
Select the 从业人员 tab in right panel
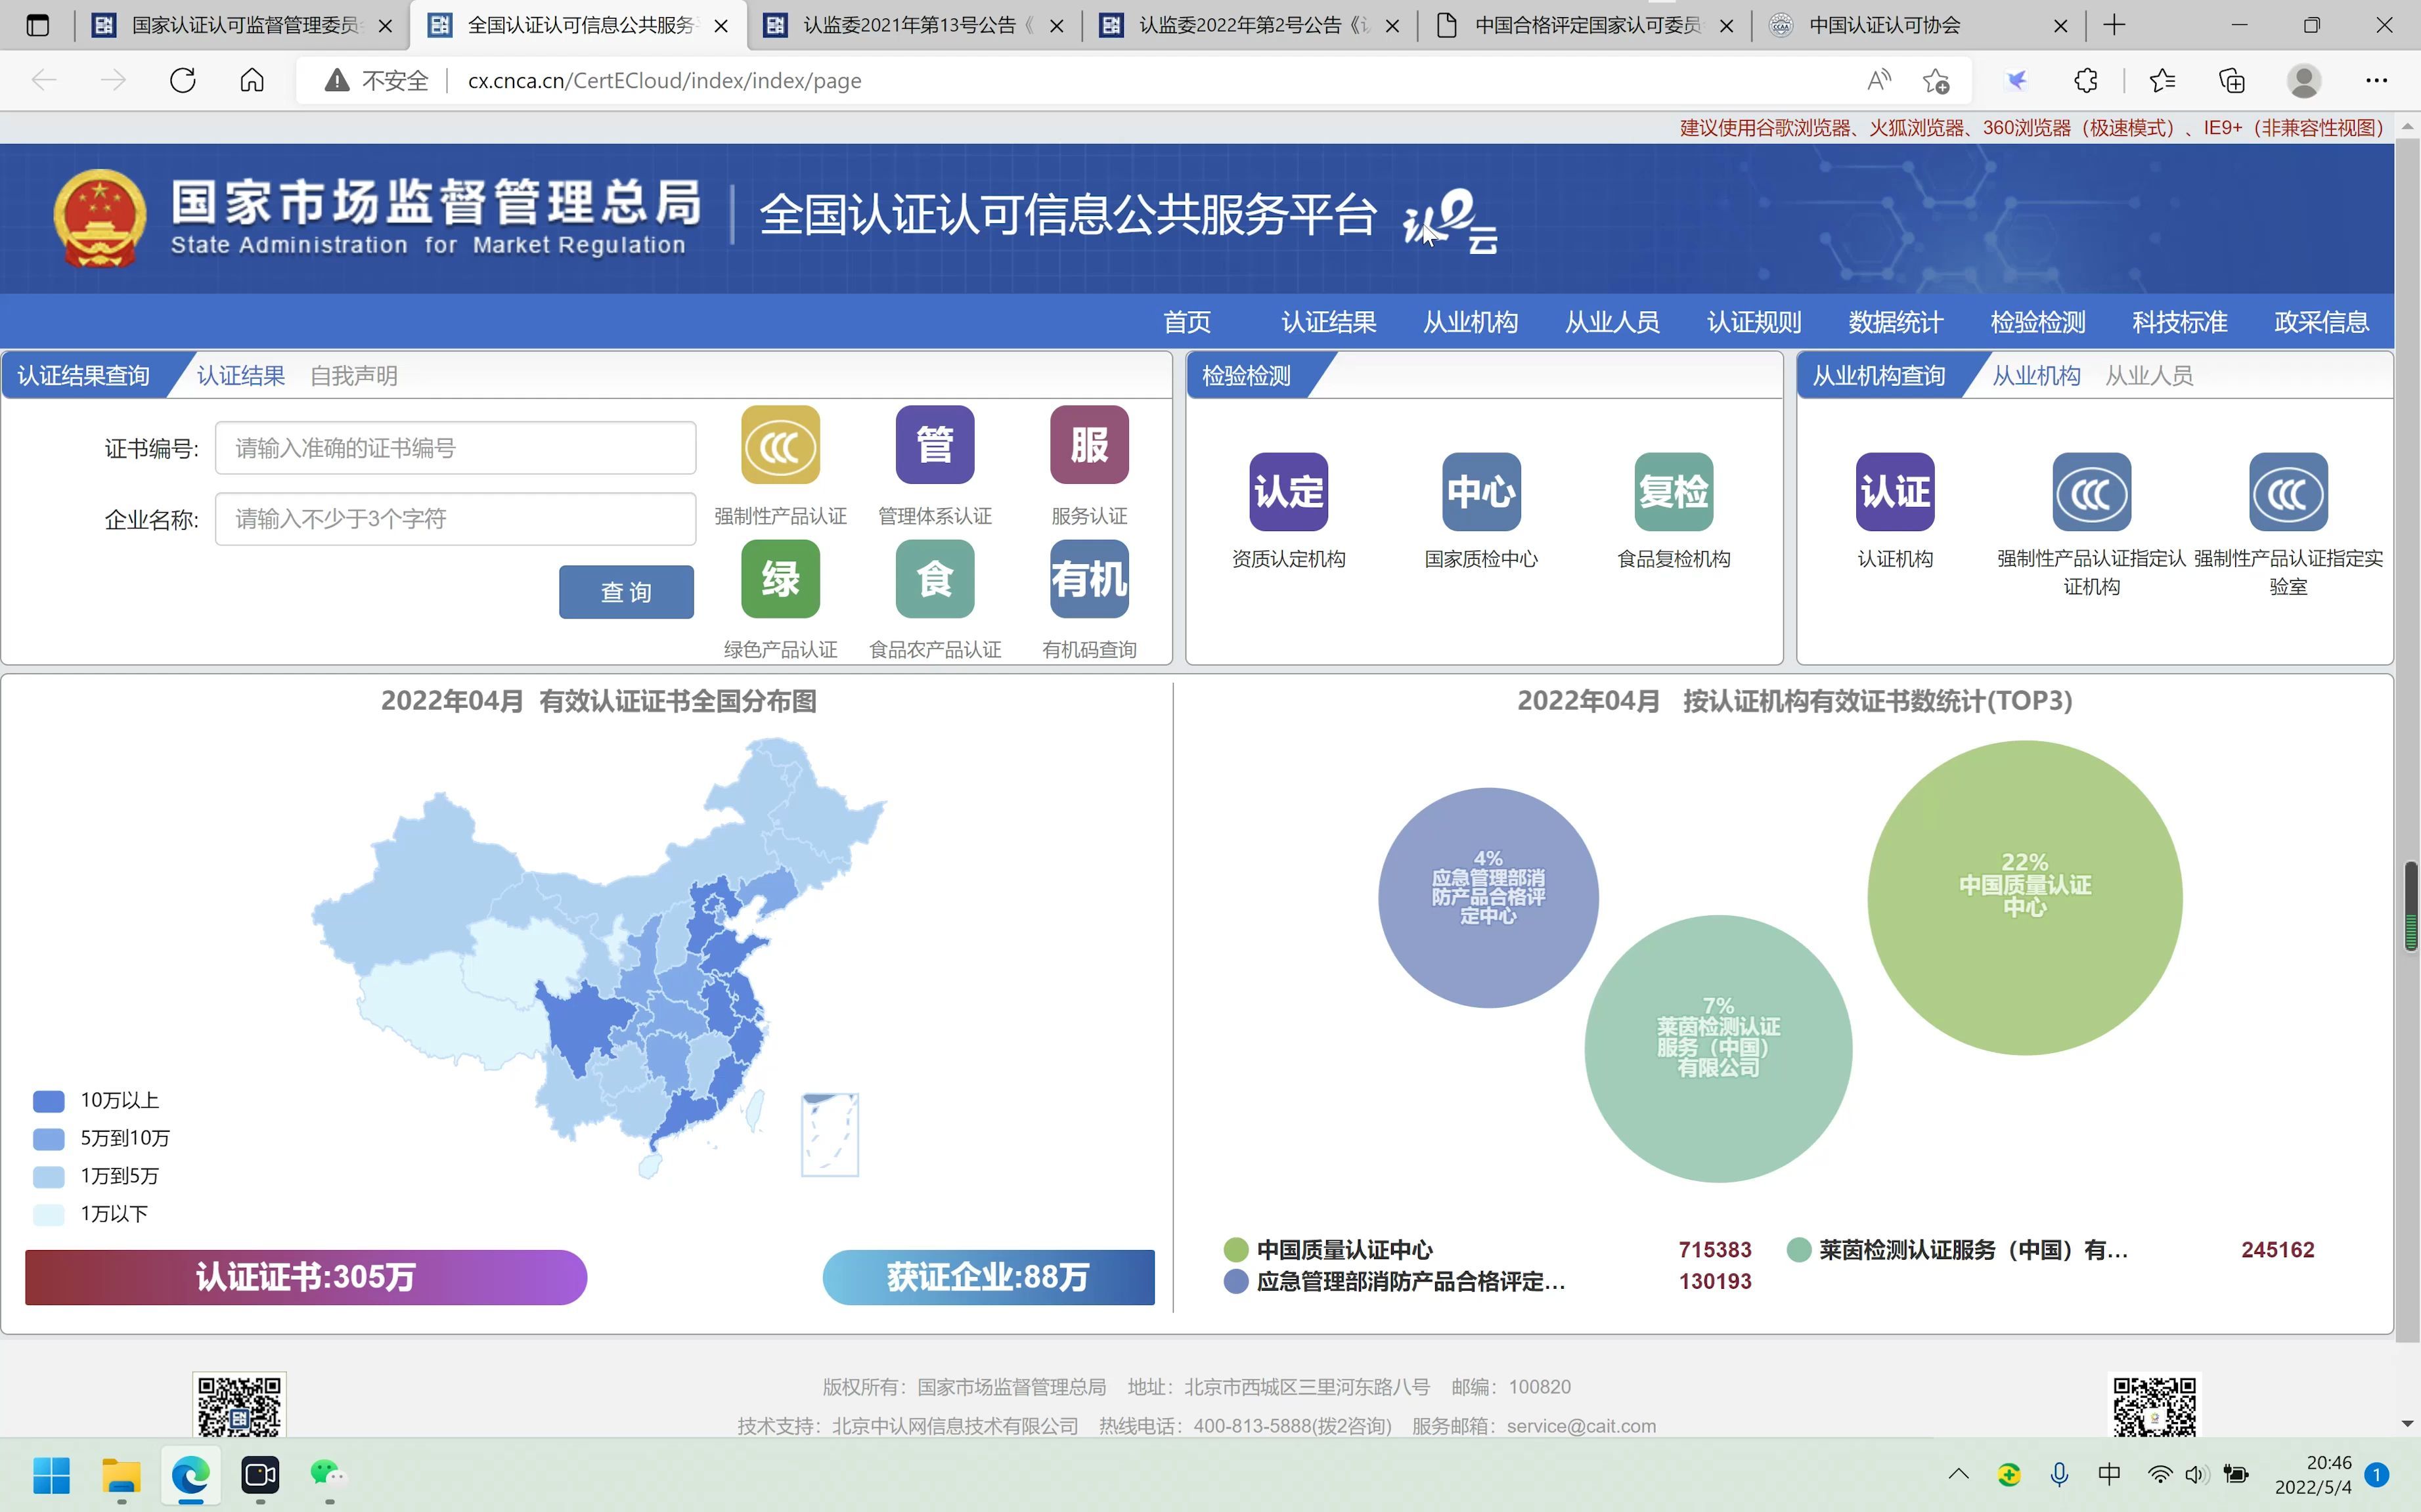[x=2148, y=375]
